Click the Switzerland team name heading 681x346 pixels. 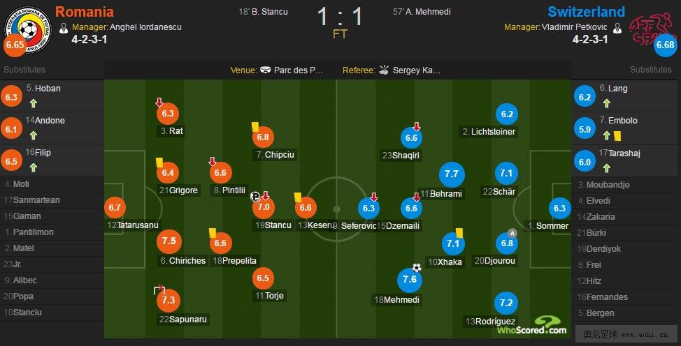click(587, 12)
